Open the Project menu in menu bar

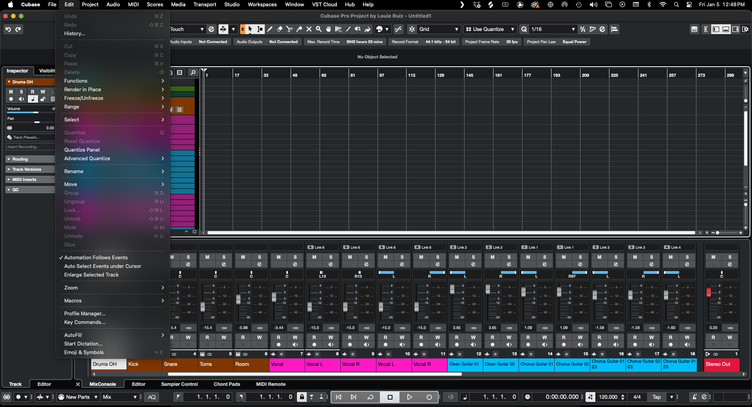click(x=90, y=5)
